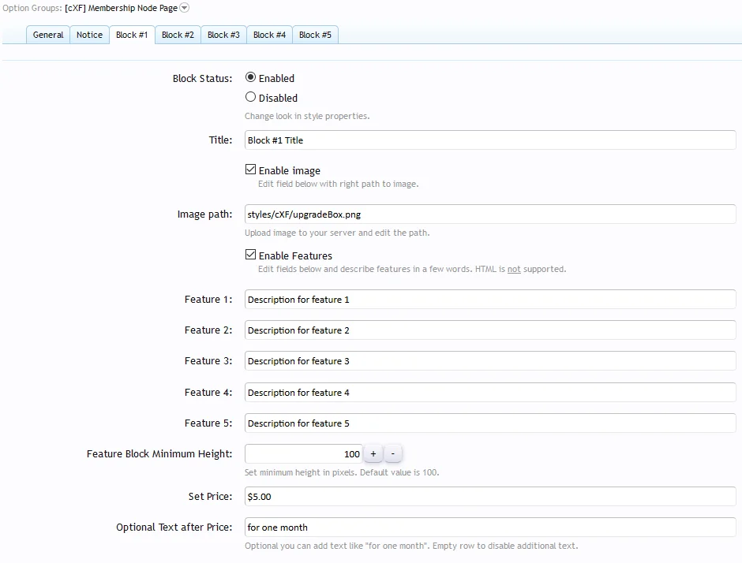742x563 pixels.
Task: Select the Block #2 tab
Action: [x=178, y=35]
